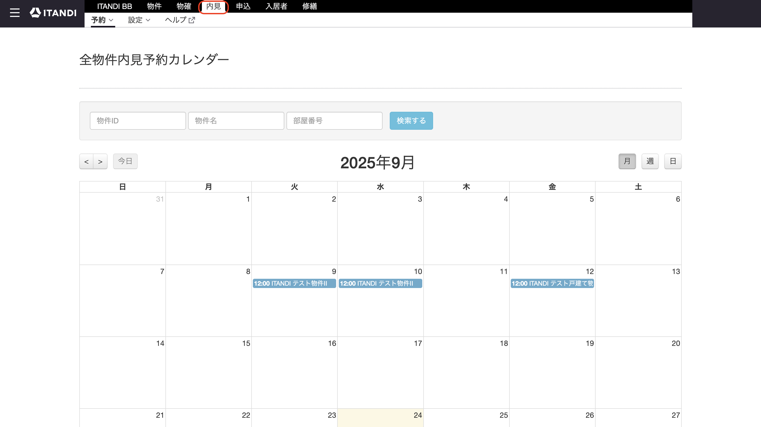Select highlighted date 24 (today)
761x427 pixels.
click(418, 415)
